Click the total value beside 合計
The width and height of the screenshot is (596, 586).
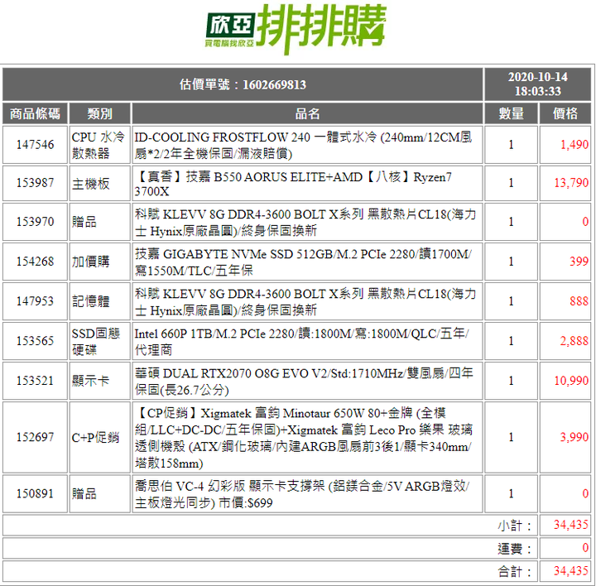(x=571, y=571)
